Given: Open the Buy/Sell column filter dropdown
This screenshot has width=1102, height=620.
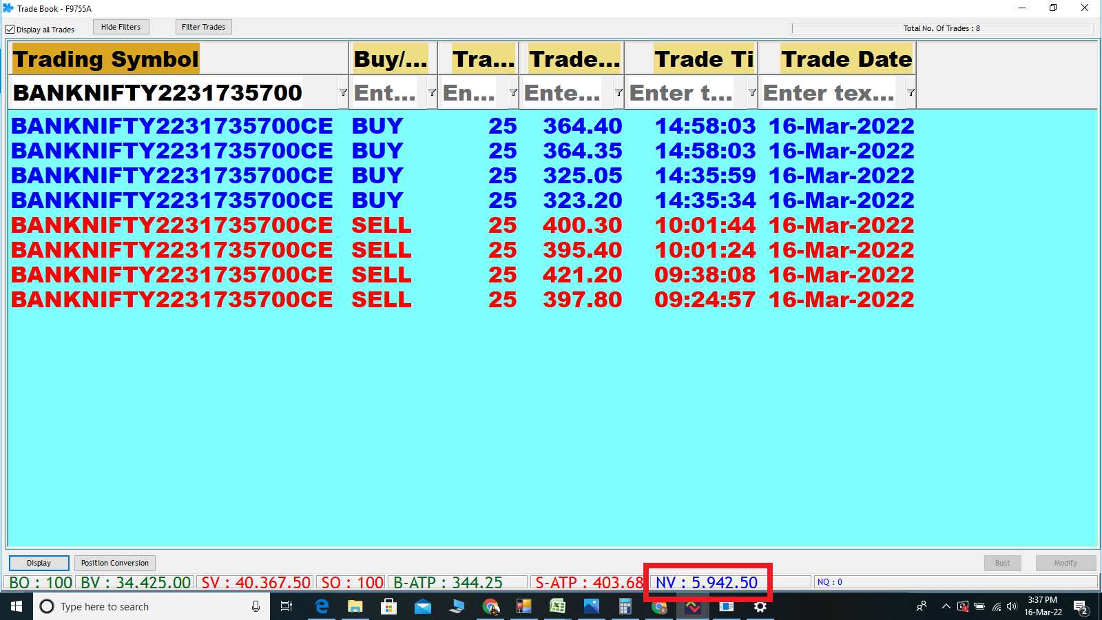Looking at the screenshot, I should 432,92.
